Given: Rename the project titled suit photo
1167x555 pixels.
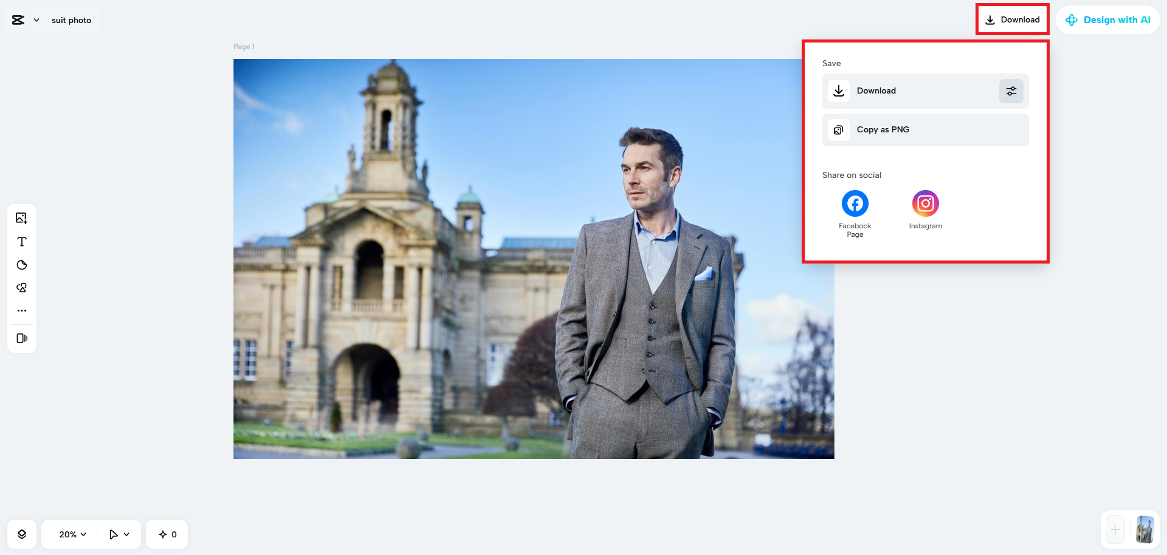Looking at the screenshot, I should (71, 19).
